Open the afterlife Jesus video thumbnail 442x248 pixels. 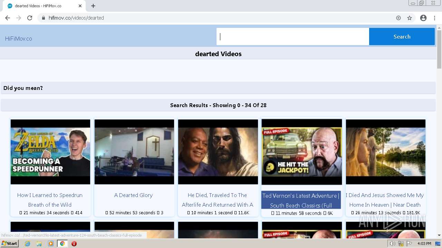218,152
